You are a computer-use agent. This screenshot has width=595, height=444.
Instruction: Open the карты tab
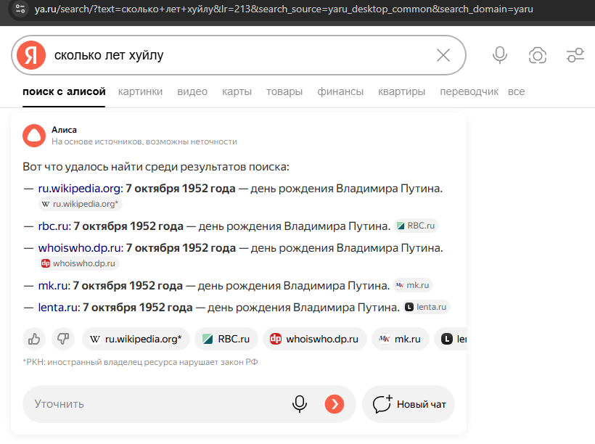[237, 91]
